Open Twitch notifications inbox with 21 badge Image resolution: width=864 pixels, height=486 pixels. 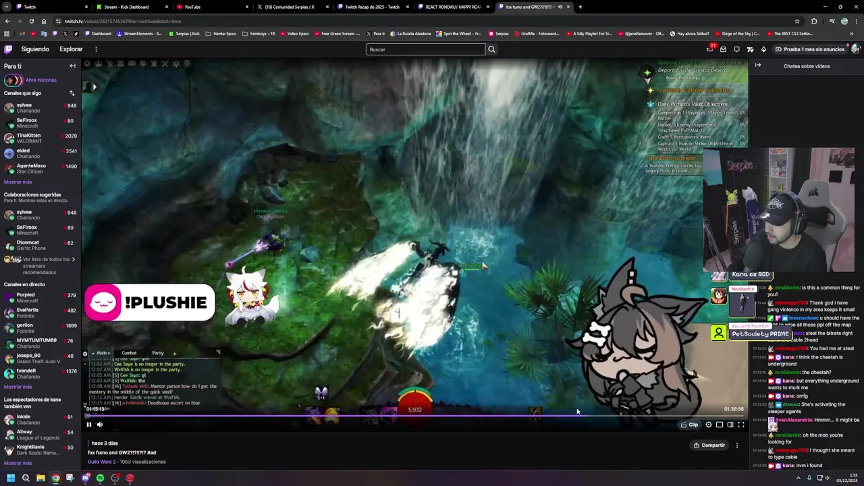pos(709,49)
